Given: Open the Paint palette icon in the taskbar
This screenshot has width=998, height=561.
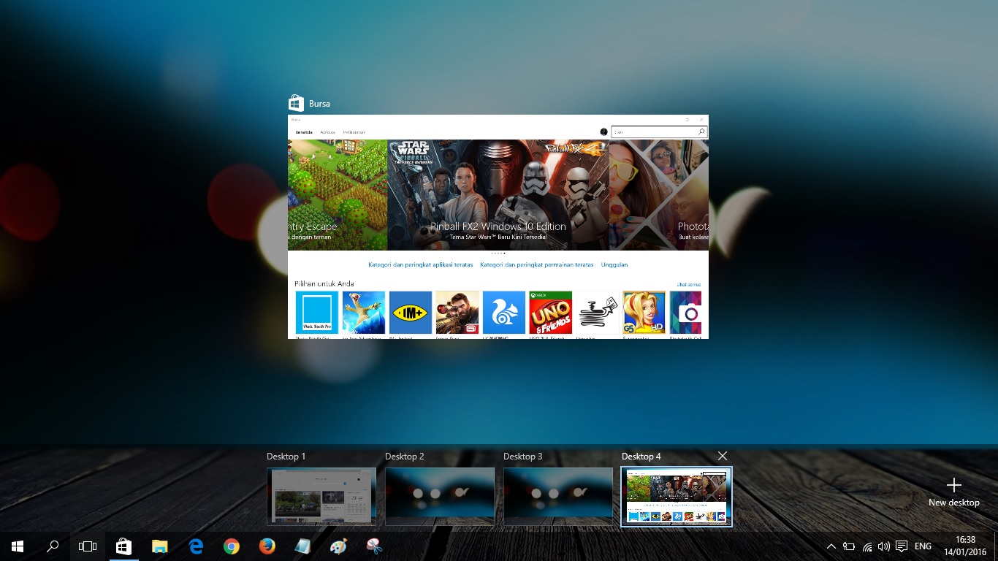Looking at the screenshot, I should (x=338, y=546).
